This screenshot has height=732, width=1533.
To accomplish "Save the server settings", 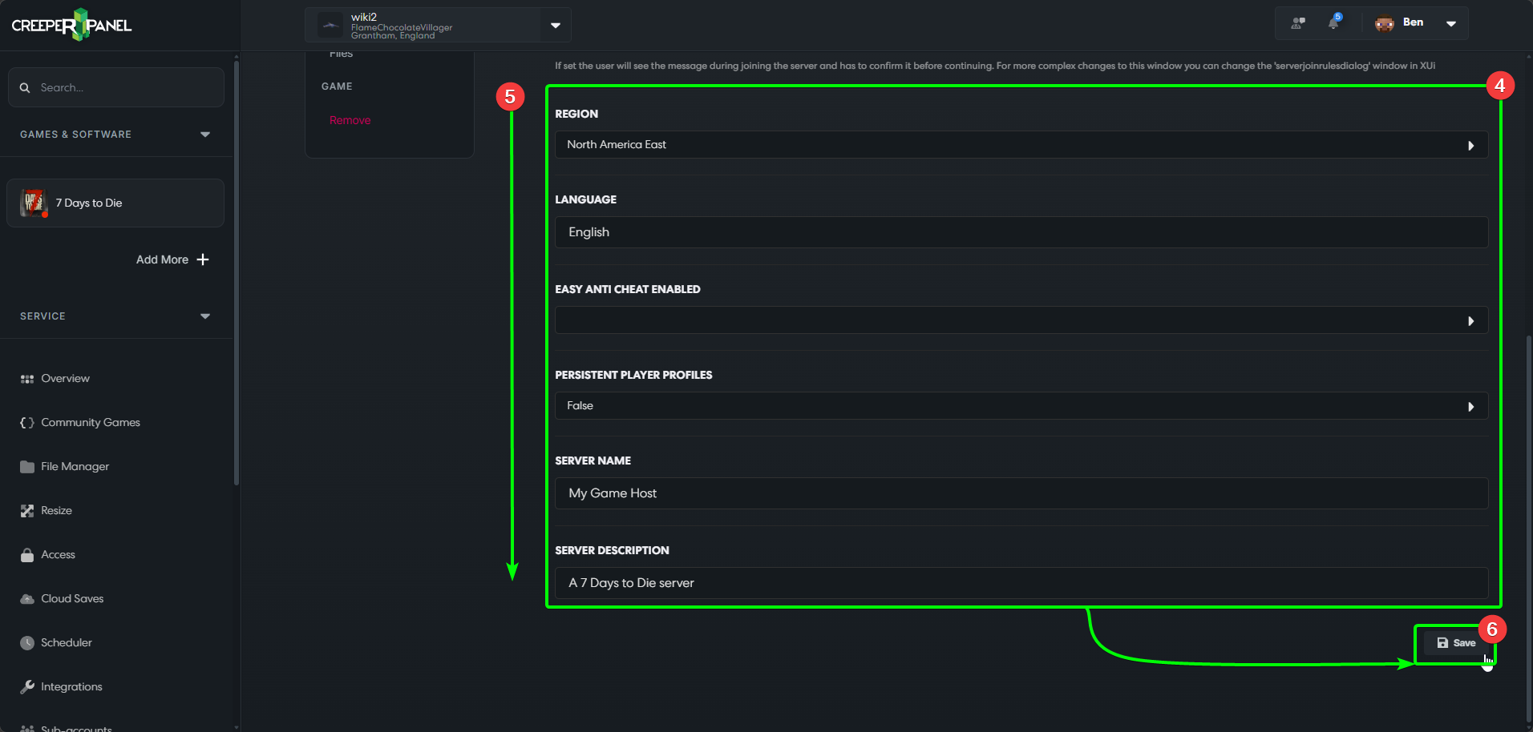I will pos(1456,642).
